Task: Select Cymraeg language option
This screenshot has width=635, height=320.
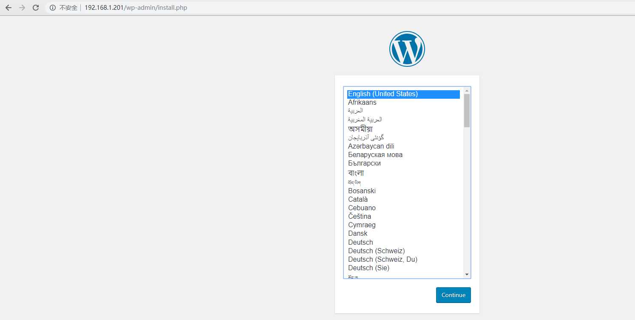Action: (x=403, y=225)
